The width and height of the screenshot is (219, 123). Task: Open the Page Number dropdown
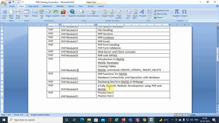point(119,14)
